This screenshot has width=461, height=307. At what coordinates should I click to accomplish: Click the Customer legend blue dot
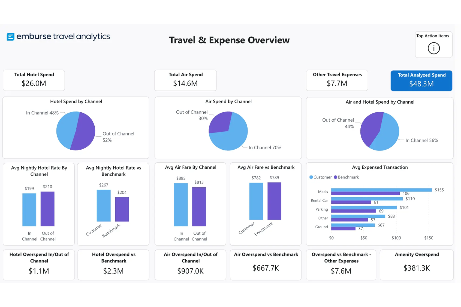pos(311,177)
